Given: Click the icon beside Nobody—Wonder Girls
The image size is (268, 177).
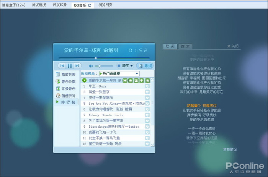Looking at the screenshot, I should (x=147, y=115).
